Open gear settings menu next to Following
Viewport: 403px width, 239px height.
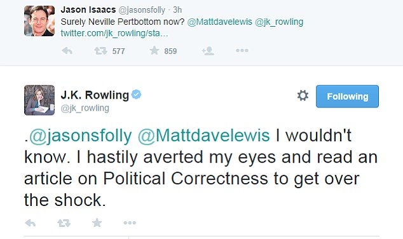pos(303,95)
